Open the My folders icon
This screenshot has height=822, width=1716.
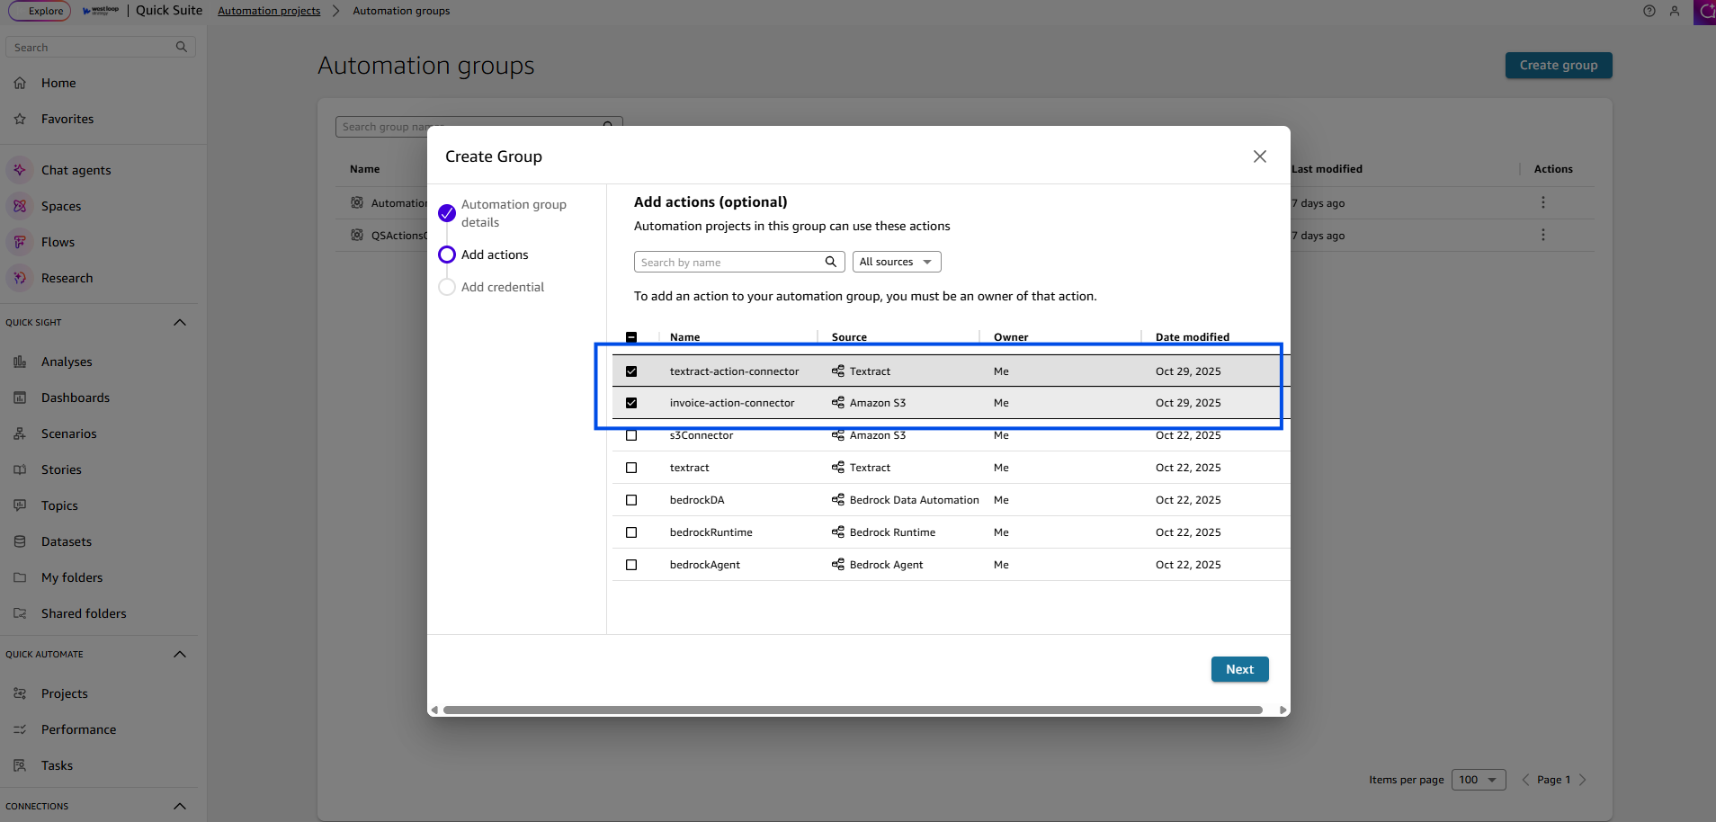point(20,577)
